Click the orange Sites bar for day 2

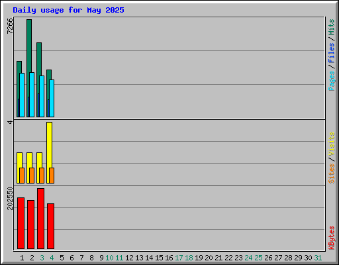pyautogui.click(x=32, y=176)
